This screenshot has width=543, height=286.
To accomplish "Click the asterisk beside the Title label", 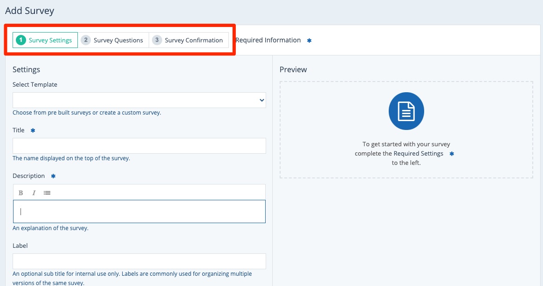I will click(33, 131).
